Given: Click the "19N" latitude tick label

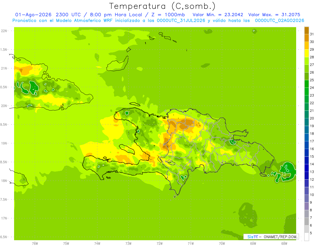Looking at the screenshot, I should 4,143.
